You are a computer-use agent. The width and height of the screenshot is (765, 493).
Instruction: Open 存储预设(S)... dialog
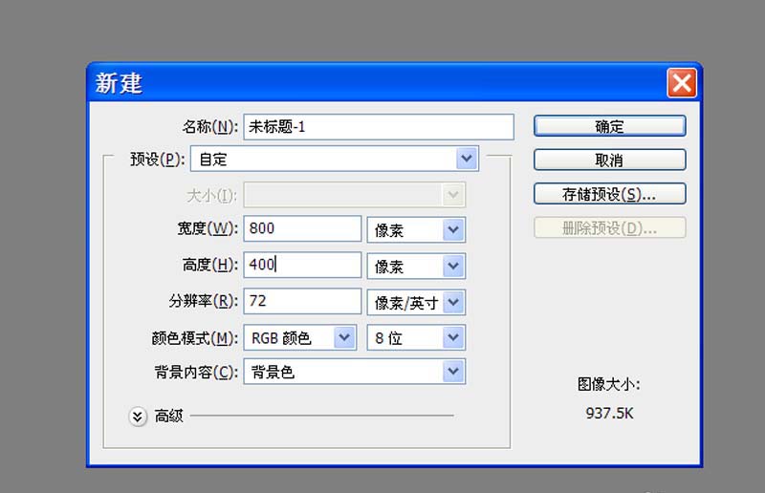[x=609, y=194]
